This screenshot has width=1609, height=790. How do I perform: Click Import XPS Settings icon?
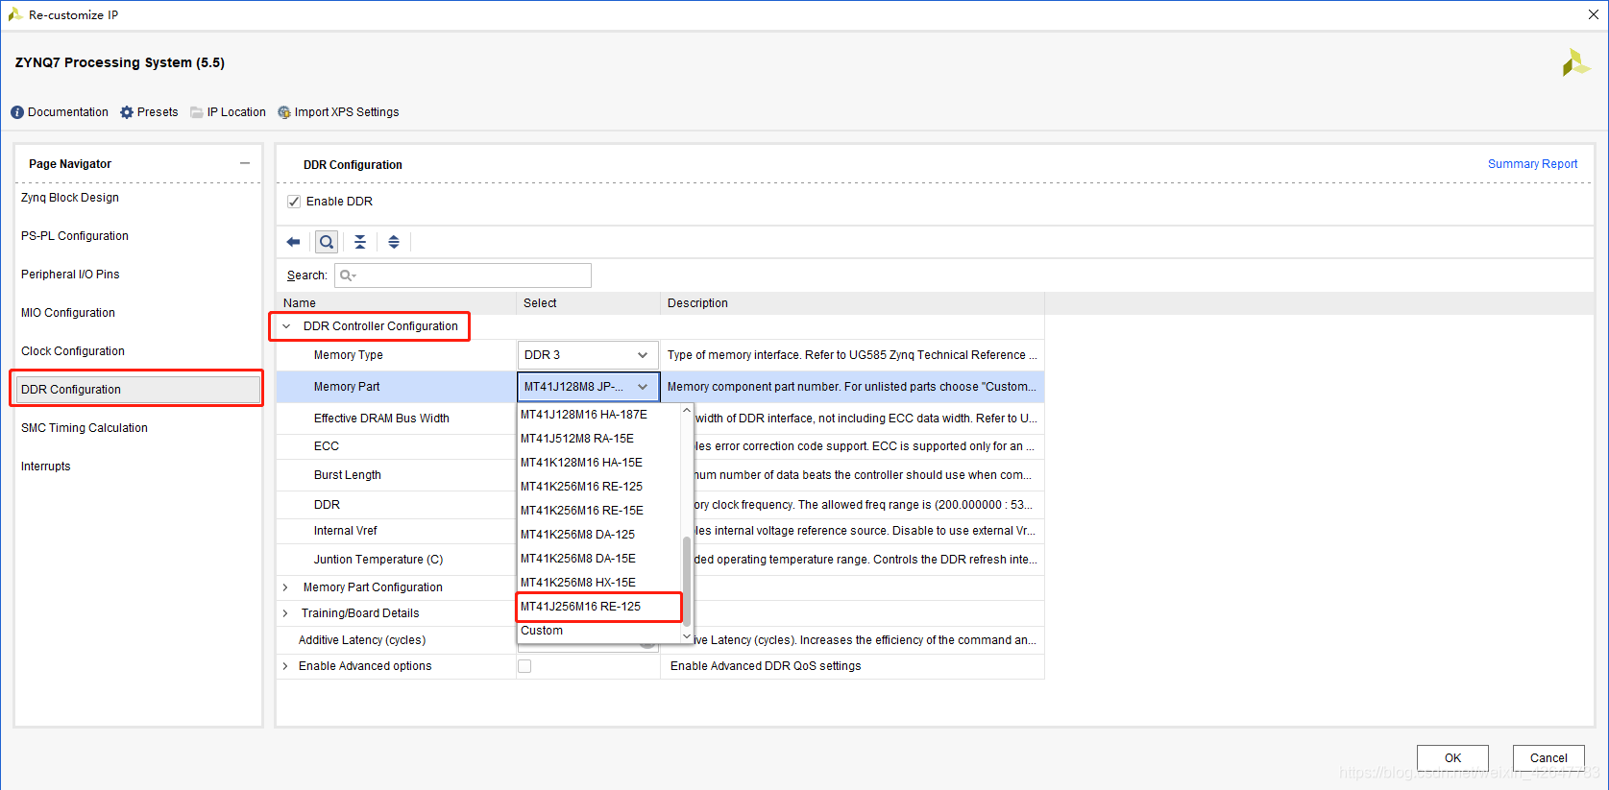(284, 112)
